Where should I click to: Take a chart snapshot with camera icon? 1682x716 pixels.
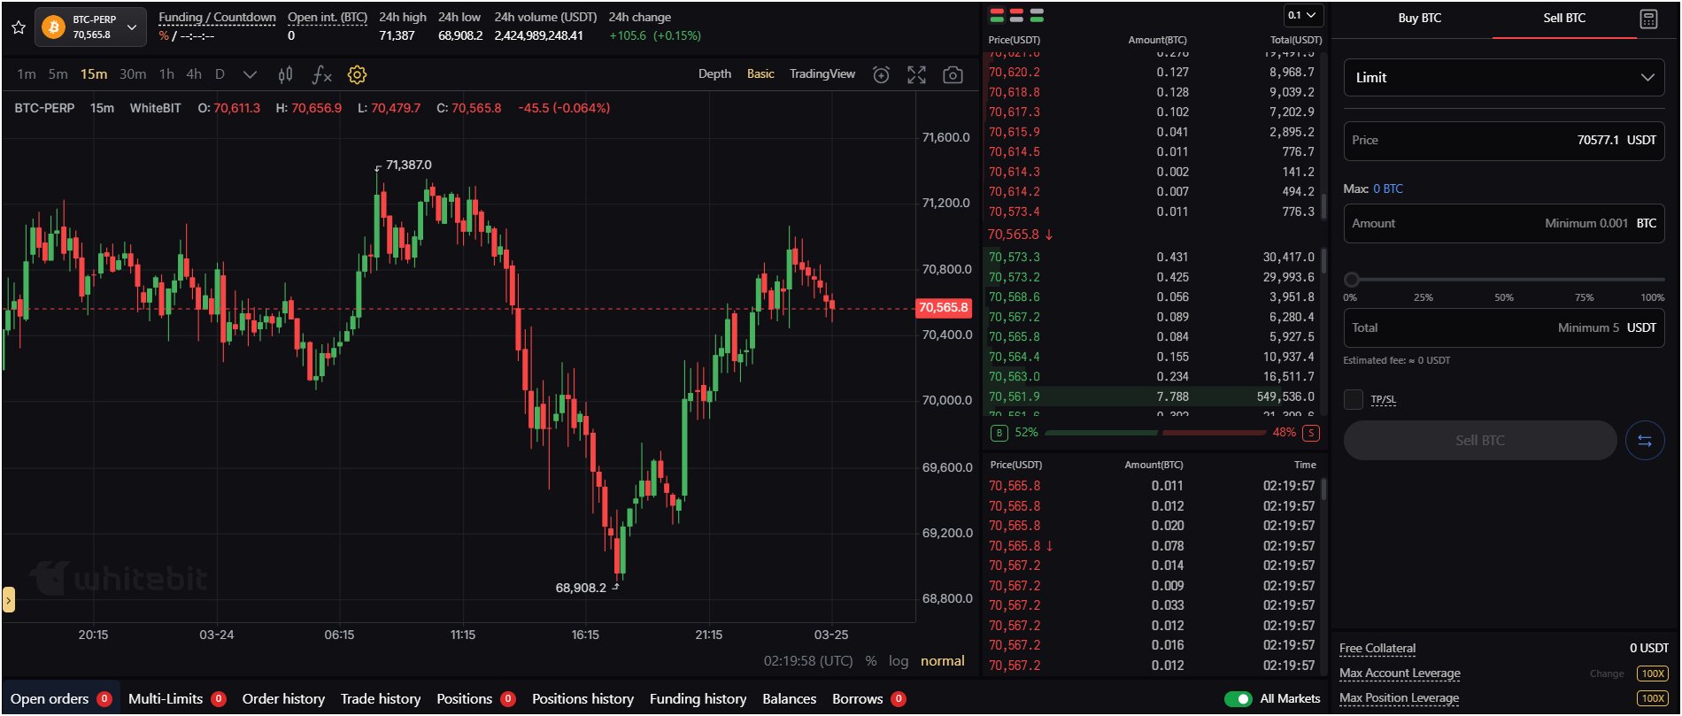(953, 75)
